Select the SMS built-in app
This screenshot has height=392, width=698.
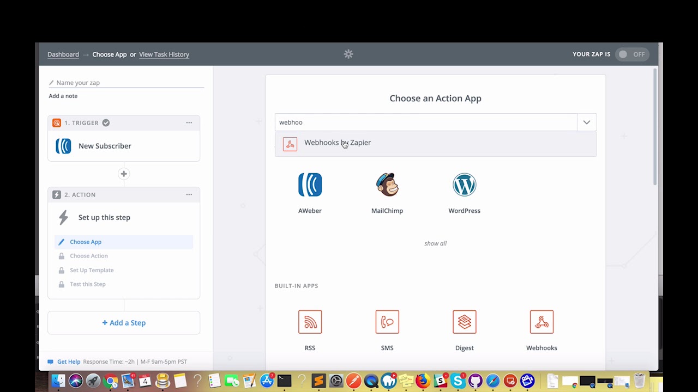tap(387, 322)
